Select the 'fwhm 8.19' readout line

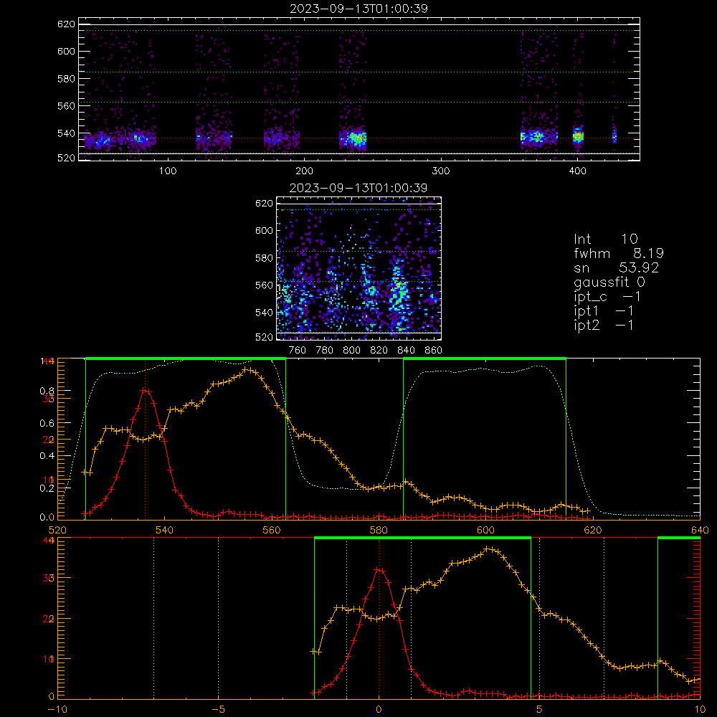coord(619,253)
